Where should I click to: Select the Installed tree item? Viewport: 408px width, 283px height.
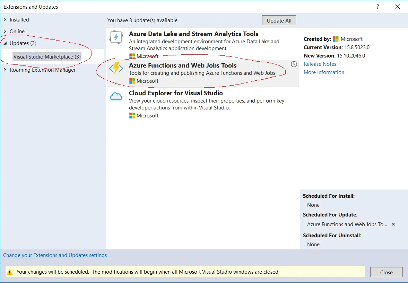[x=19, y=19]
